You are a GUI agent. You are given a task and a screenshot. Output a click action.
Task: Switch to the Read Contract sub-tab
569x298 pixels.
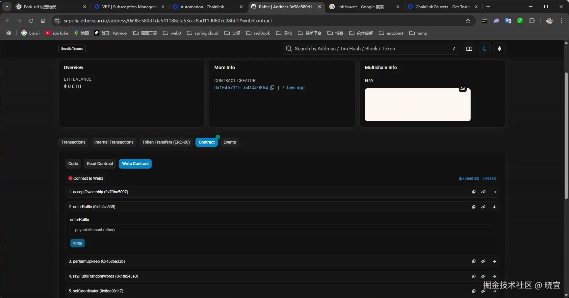point(100,164)
